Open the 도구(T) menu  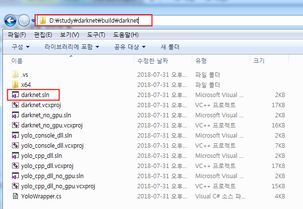pos(96,35)
